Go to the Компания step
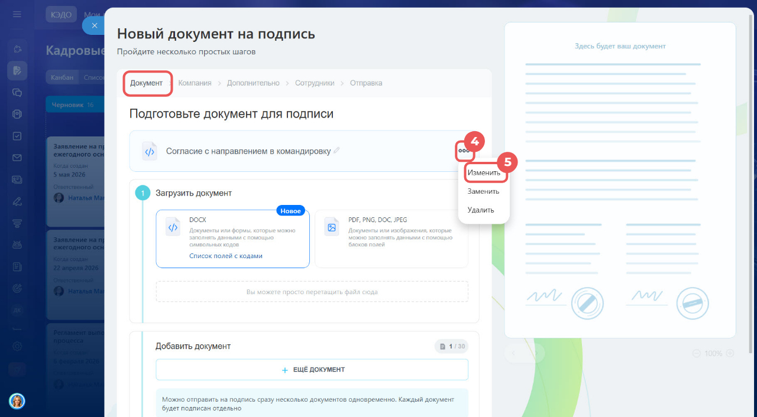 point(195,83)
